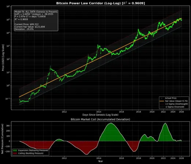Click the 10^4 tick on the price axis
Screen dimensions: 191x164
coord(8,33)
